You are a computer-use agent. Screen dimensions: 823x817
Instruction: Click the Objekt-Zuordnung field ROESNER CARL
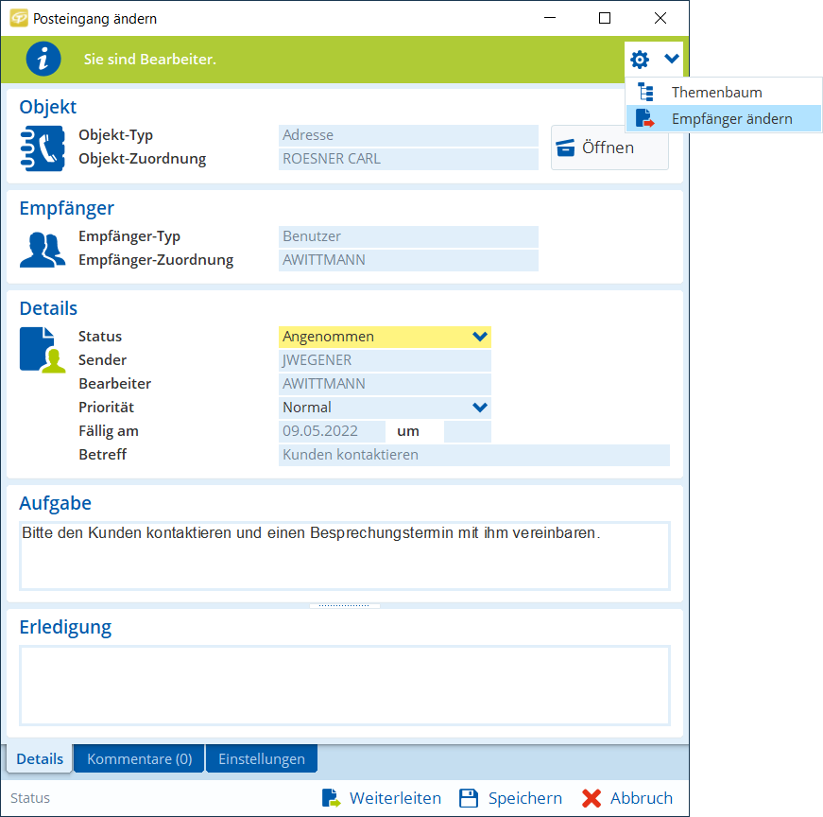pos(408,159)
